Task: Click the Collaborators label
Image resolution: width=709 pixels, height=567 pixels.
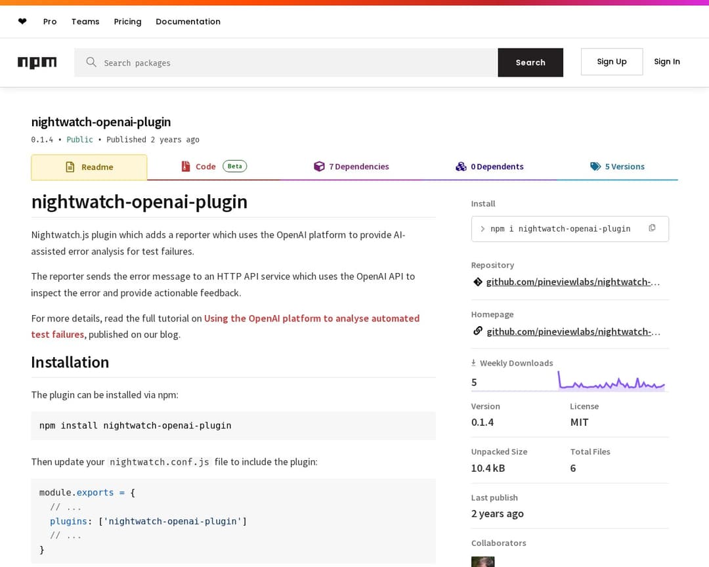Action: (499, 543)
